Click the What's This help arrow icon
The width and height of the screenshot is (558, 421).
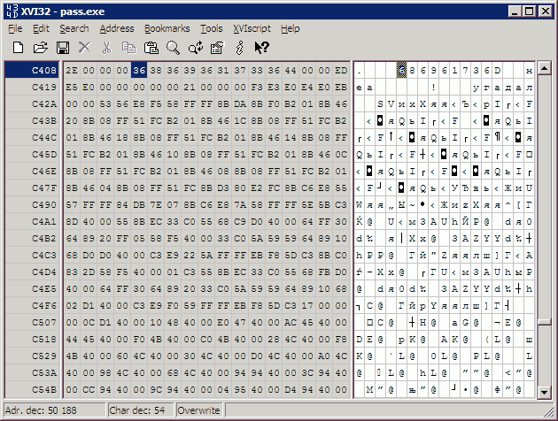[x=261, y=47]
